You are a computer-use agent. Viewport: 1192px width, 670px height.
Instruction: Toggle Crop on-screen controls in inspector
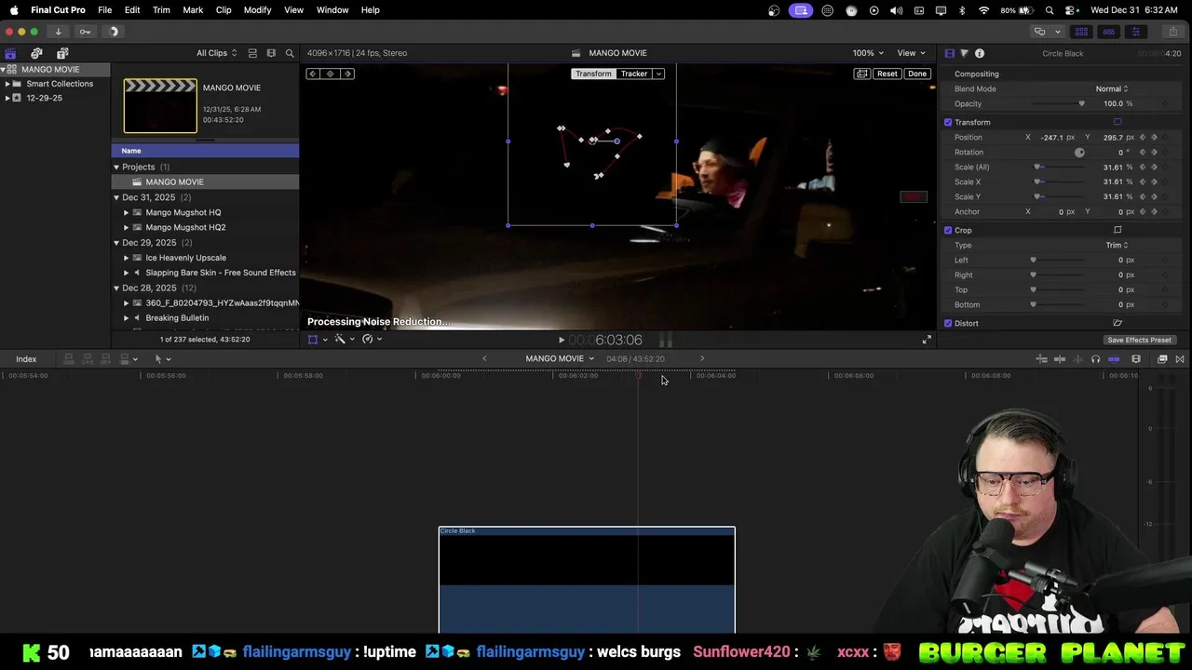(x=1117, y=230)
